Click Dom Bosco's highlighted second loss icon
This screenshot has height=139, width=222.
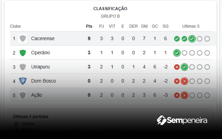pyautogui.click(x=184, y=81)
